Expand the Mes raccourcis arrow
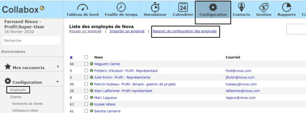The height and width of the screenshot is (113, 306). coord(58,66)
